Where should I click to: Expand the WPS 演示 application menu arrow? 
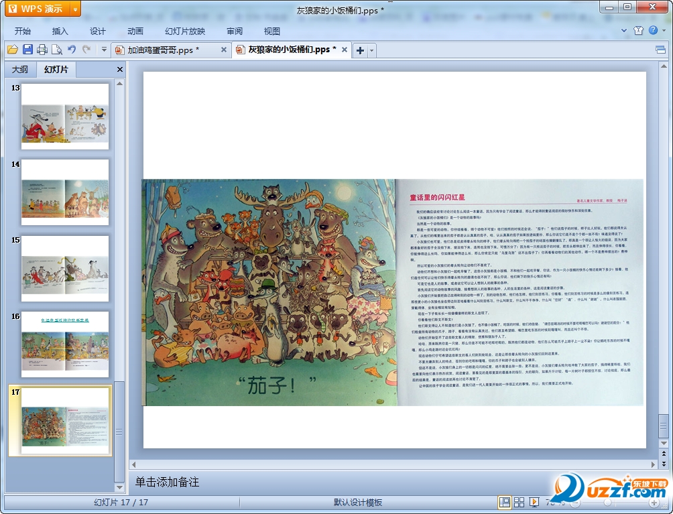[x=74, y=9]
